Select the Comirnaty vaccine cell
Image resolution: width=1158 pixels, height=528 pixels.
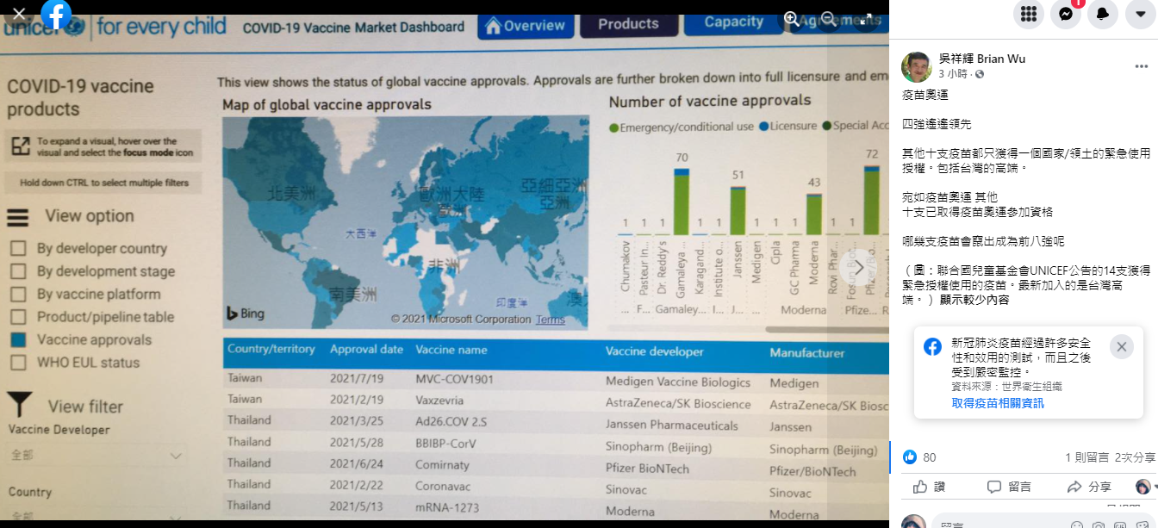pyautogui.click(x=442, y=464)
